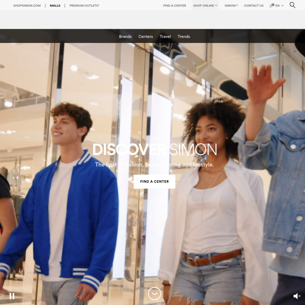The image size is (305, 305).
Task: Pause the hero background video
Action: (x=12, y=296)
